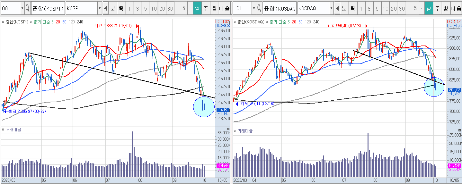Click the small square marker beside 종합(KOSDAQ) legend
Viewport: 462px width, 184px height.
point(235,22)
